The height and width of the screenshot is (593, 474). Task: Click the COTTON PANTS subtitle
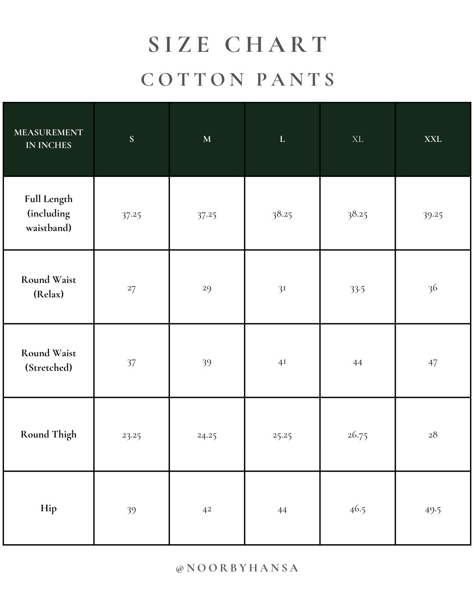[x=238, y=80]
